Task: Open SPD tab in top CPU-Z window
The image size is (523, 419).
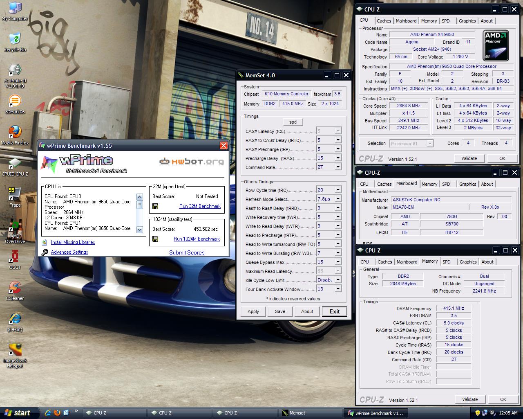Action: coord(446,21)
